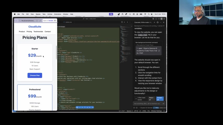The width and height of the screenshot is (223, 125).
Task: Click the Arc preview window scrollbar
Action: 56,52
